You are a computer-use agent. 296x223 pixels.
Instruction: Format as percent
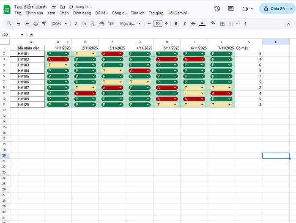point(84,24)
